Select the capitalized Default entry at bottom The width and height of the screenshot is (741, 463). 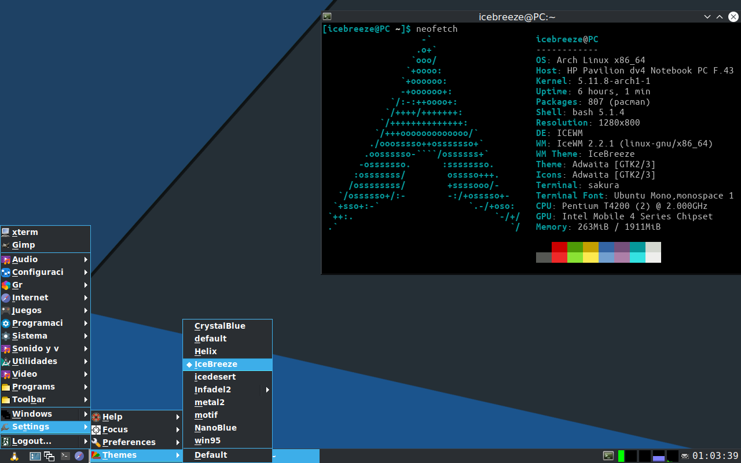click(x=228, y=455)
